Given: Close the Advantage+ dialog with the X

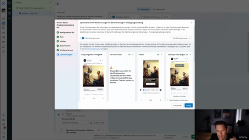Looking at the screenshot, I should coord(191,23).
